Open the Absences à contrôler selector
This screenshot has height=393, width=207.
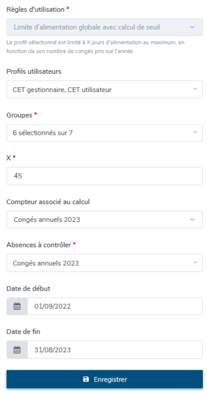(105, 263)
